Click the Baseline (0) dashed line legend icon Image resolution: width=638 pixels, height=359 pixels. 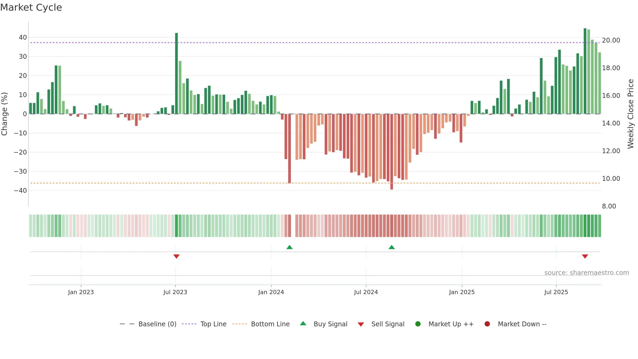(127, 324)
